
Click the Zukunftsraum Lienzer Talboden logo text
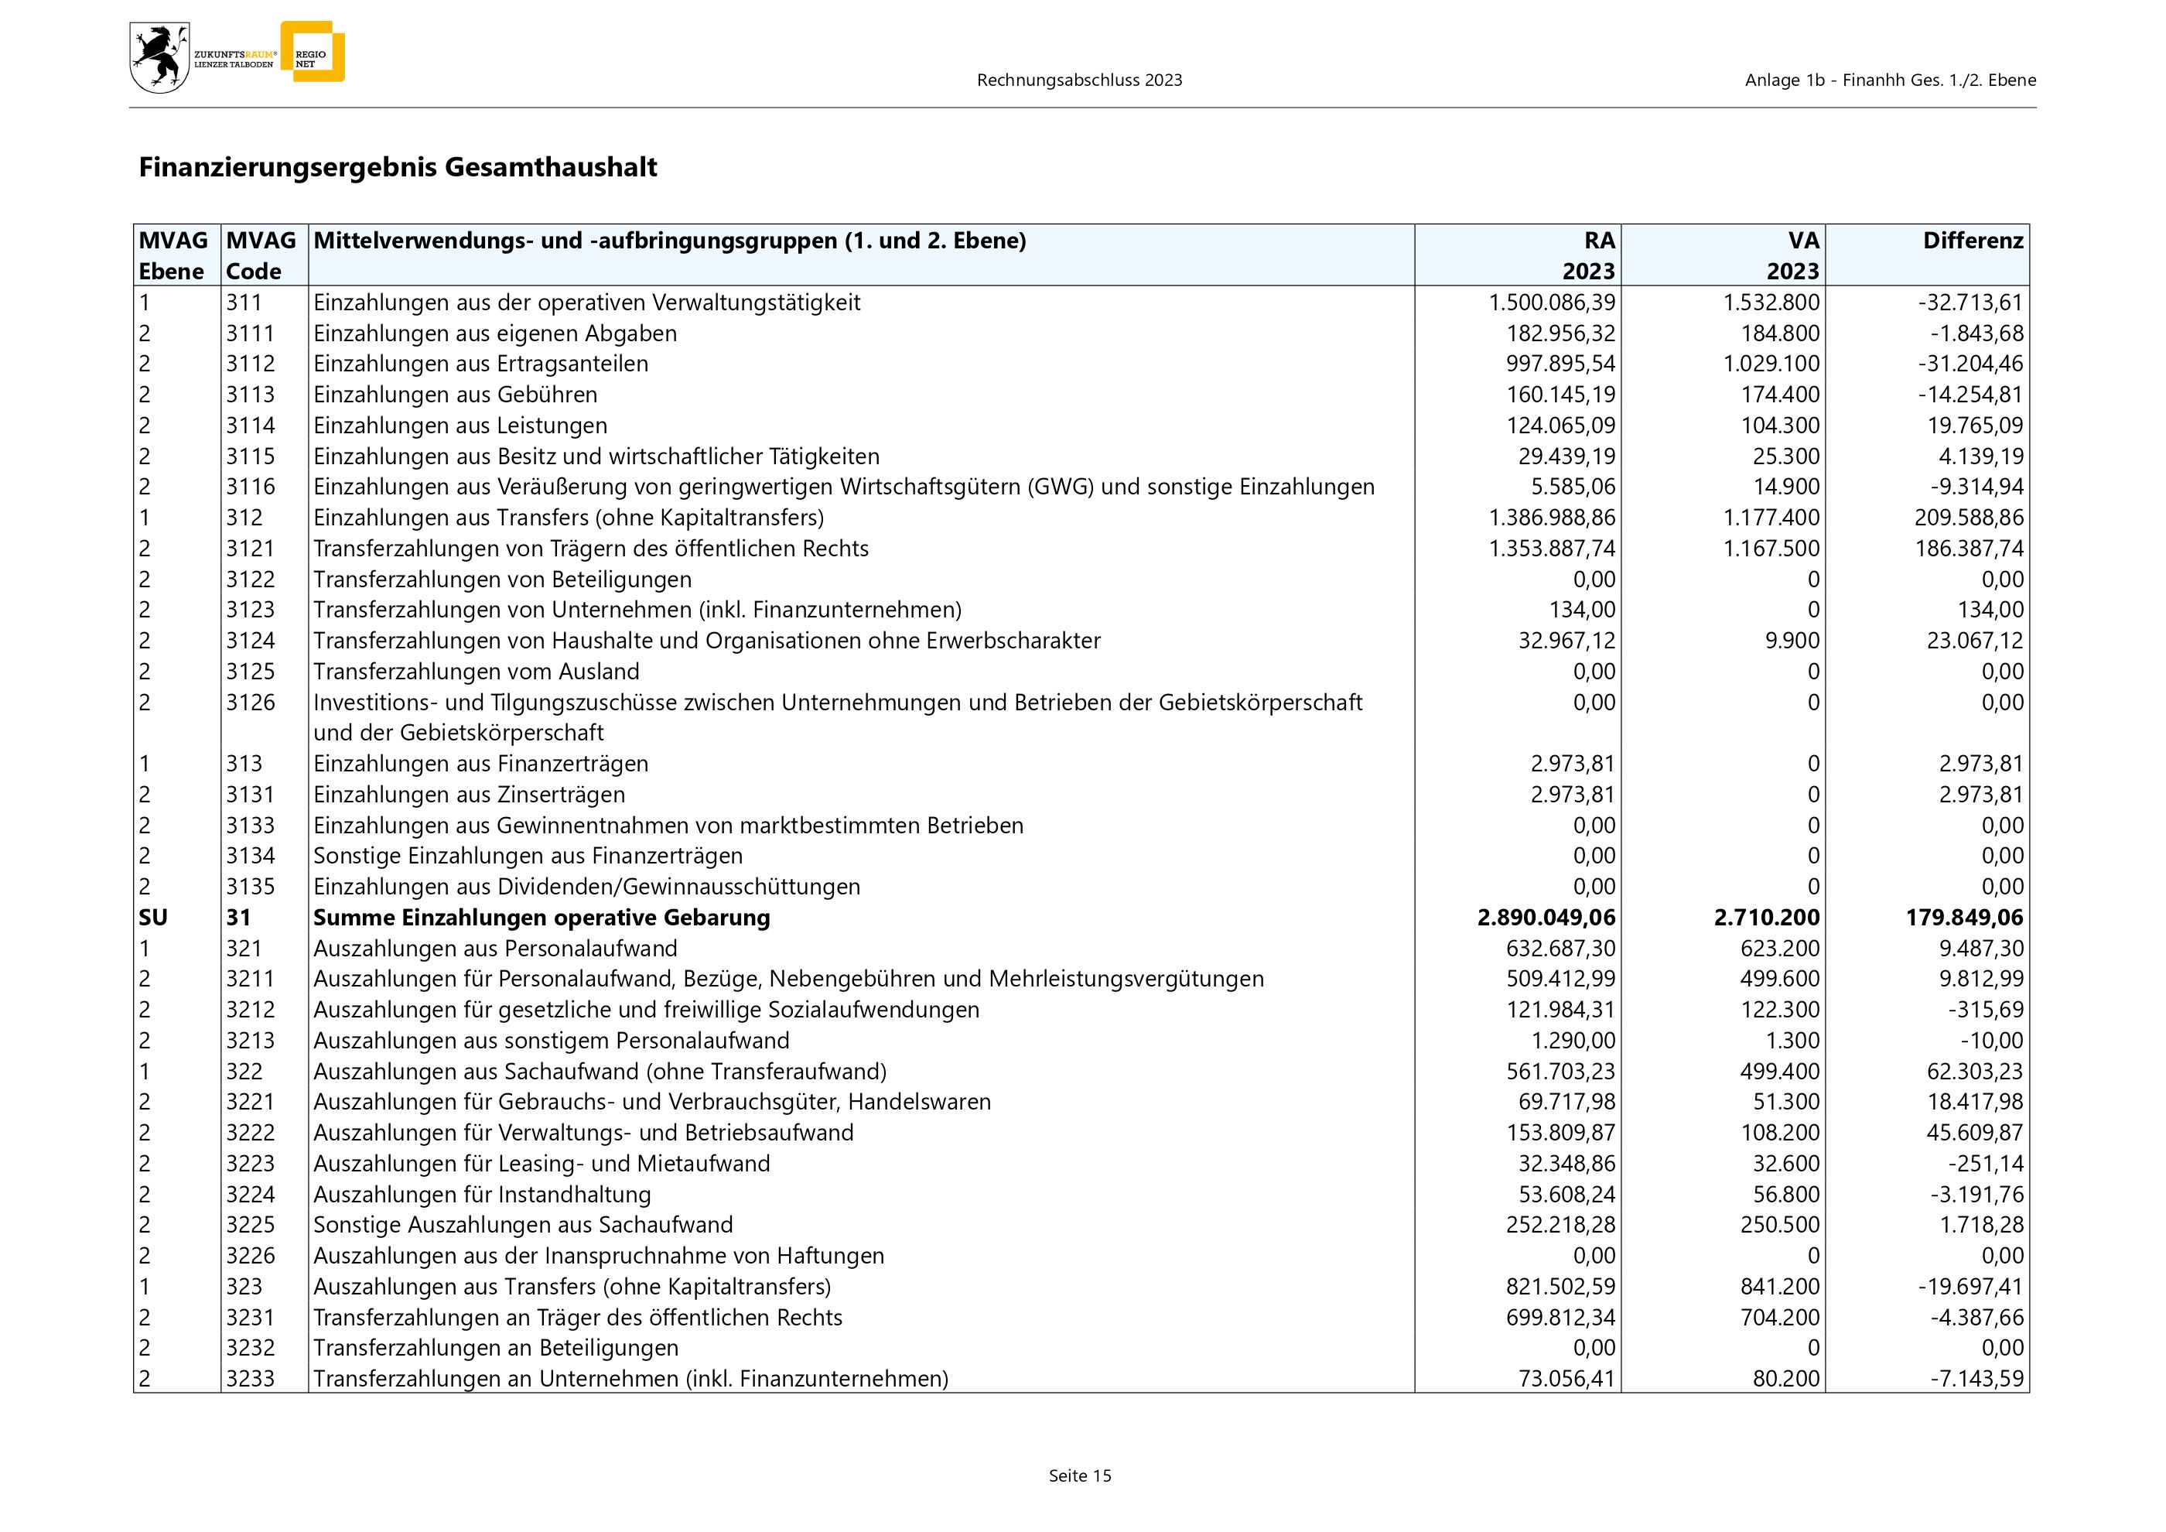click(235, 60)
